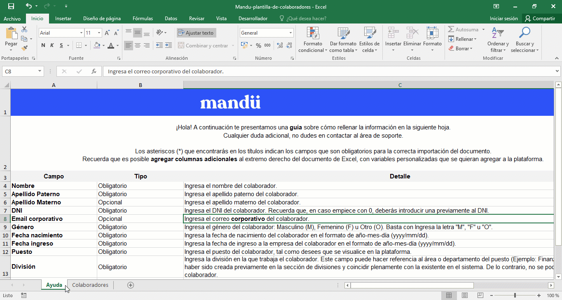Open the font size 11 dropdown
This screenshot has height=300, width=562.
[99, 33]
